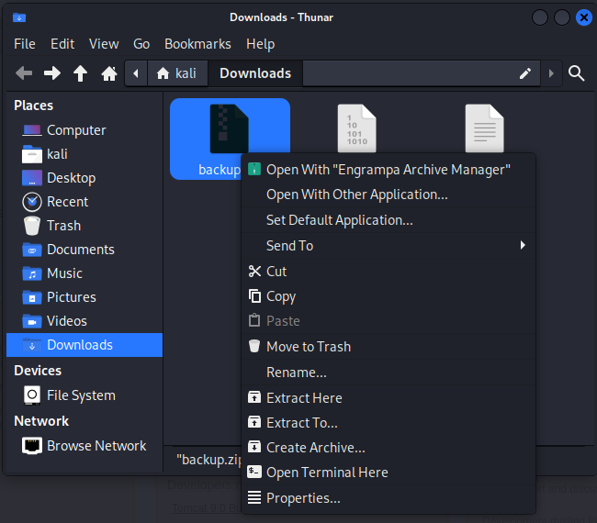
Task: Choose Extract To from context menu
Action: pyautogui.click(x=389, y=423)
